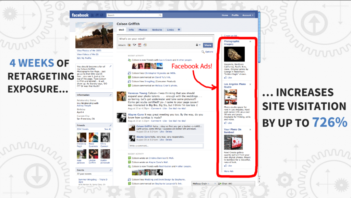Attach an event using the calendar icon
351x198 pixels.
coord(140,45)
